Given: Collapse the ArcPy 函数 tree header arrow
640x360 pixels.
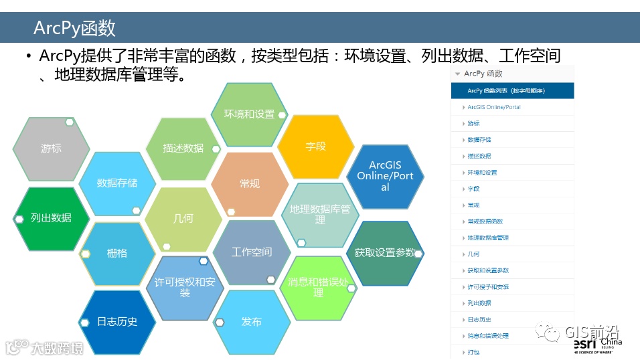Looking at the screenshot, I should (457, 74).
